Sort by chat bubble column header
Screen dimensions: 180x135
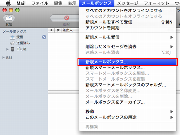pos(58,30)
